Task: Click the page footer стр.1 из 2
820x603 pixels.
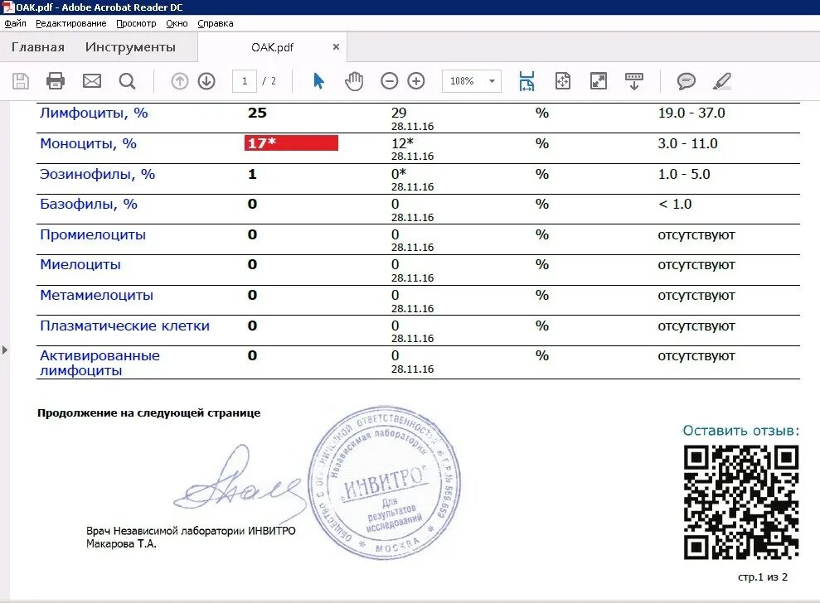Action: pos(763,576)
